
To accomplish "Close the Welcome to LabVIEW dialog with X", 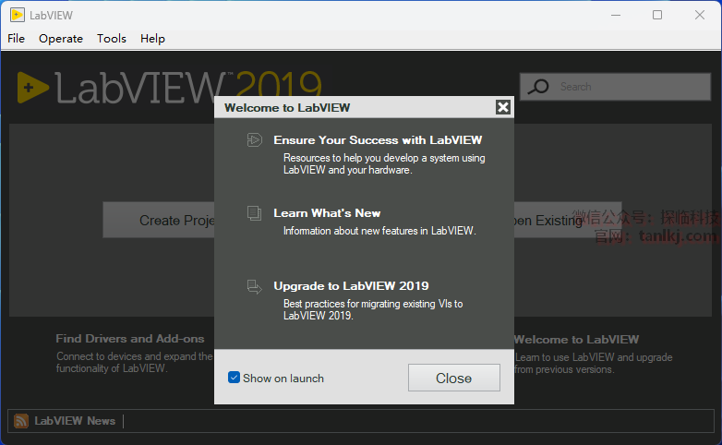I will pos(503,107).
